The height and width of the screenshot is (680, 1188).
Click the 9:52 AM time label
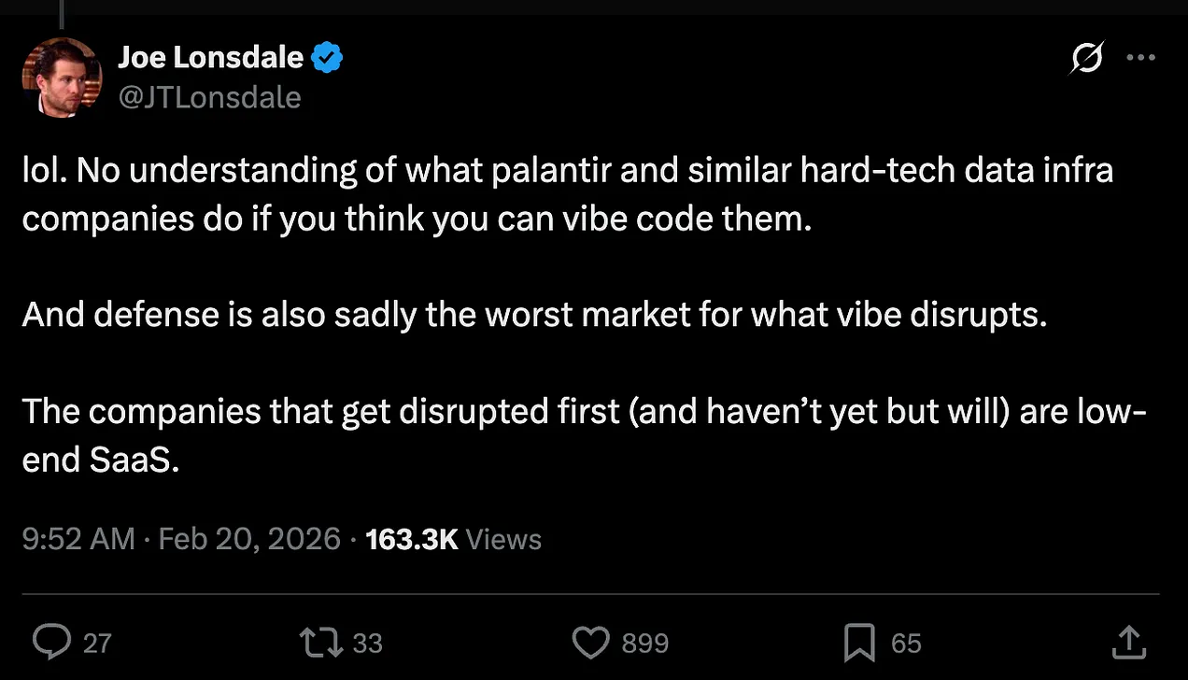tap(78, 539)
